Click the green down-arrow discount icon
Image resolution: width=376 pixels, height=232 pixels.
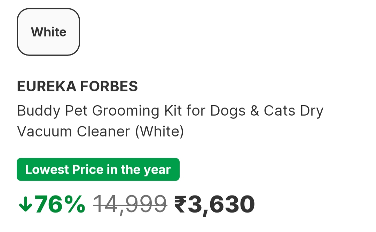[x=25, y=205]
